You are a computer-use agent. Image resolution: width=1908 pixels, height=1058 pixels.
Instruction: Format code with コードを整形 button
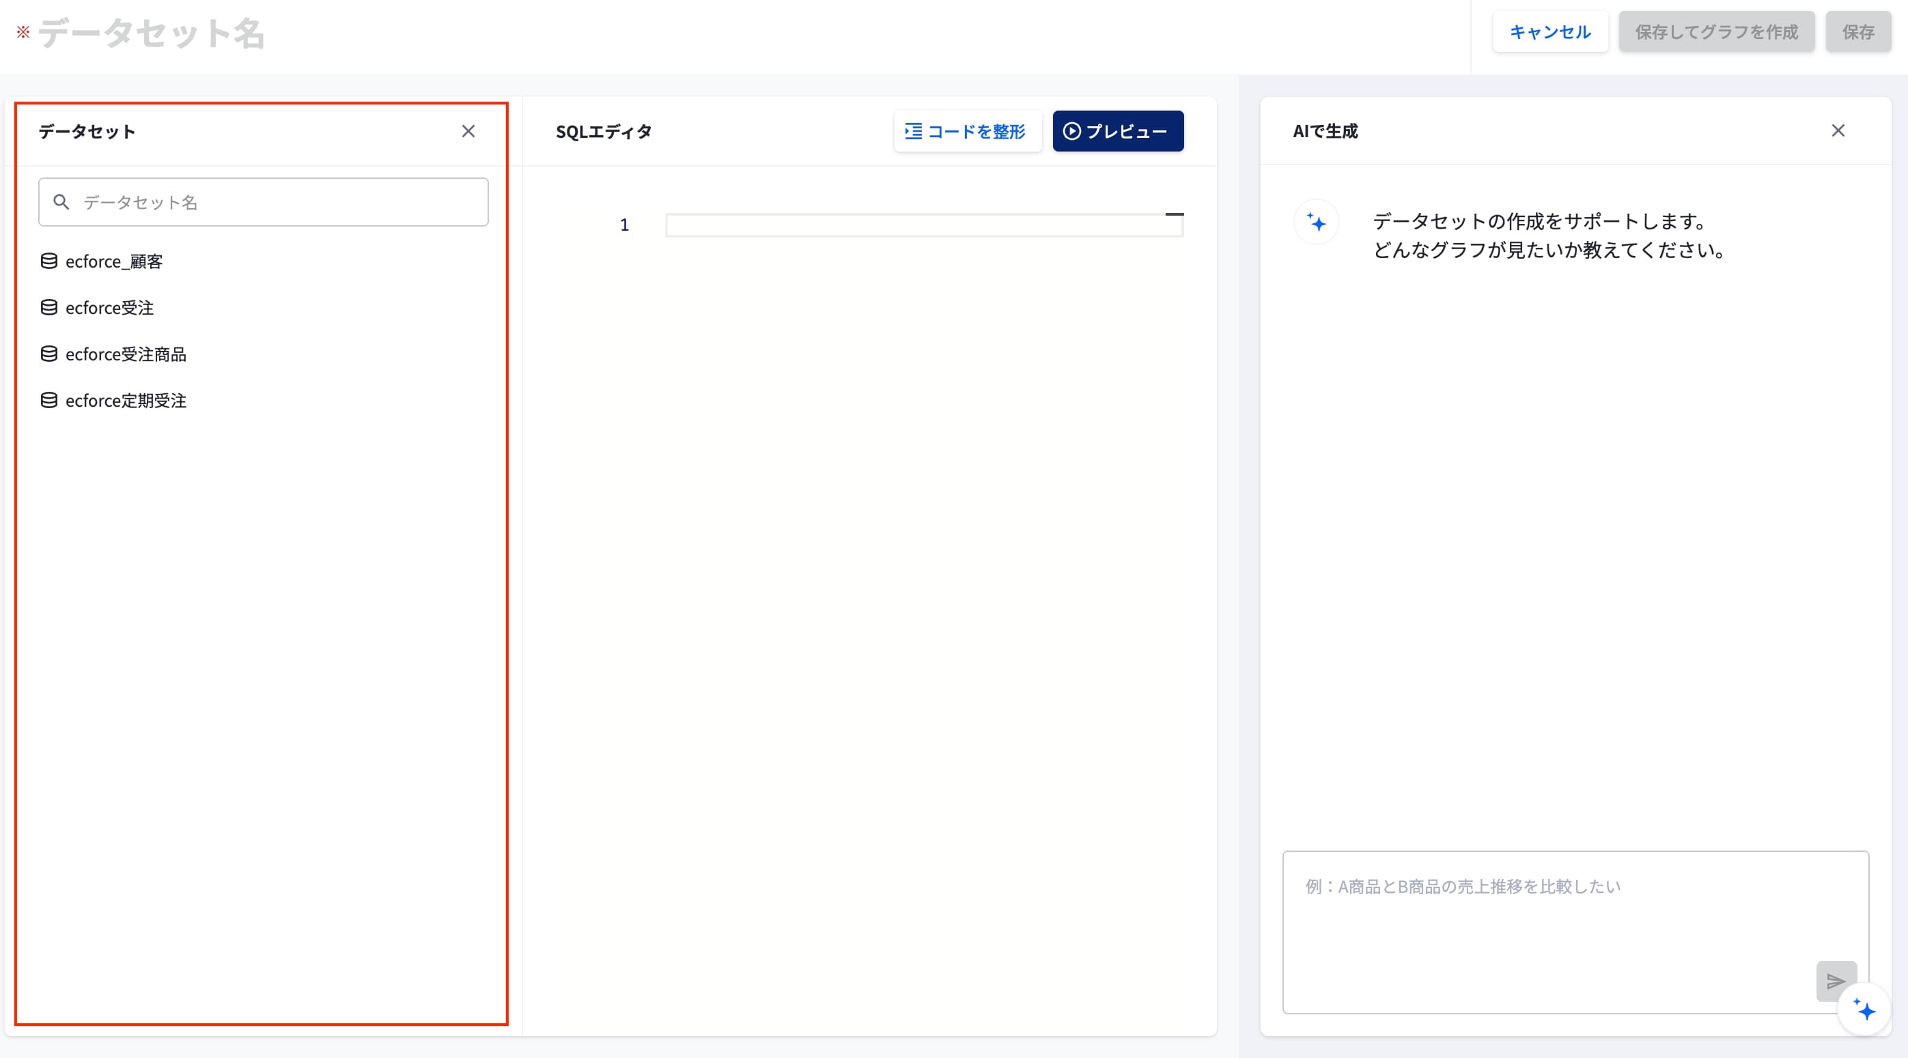[x=968, y=131]
